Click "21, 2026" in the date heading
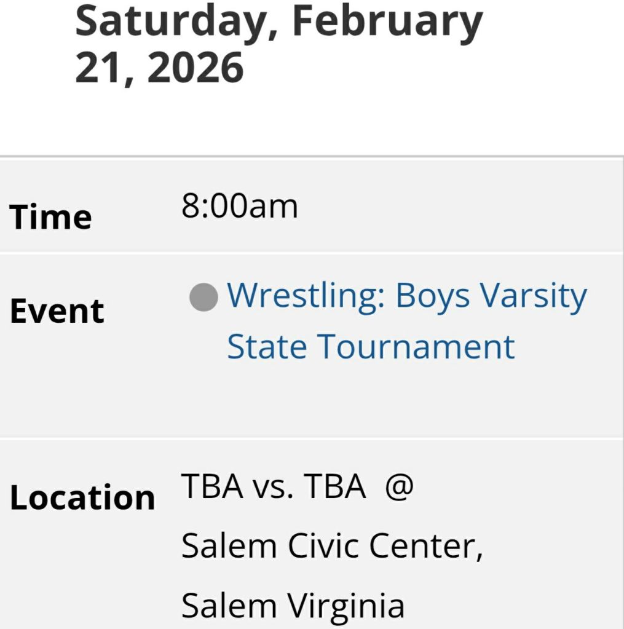 [159, 68]
